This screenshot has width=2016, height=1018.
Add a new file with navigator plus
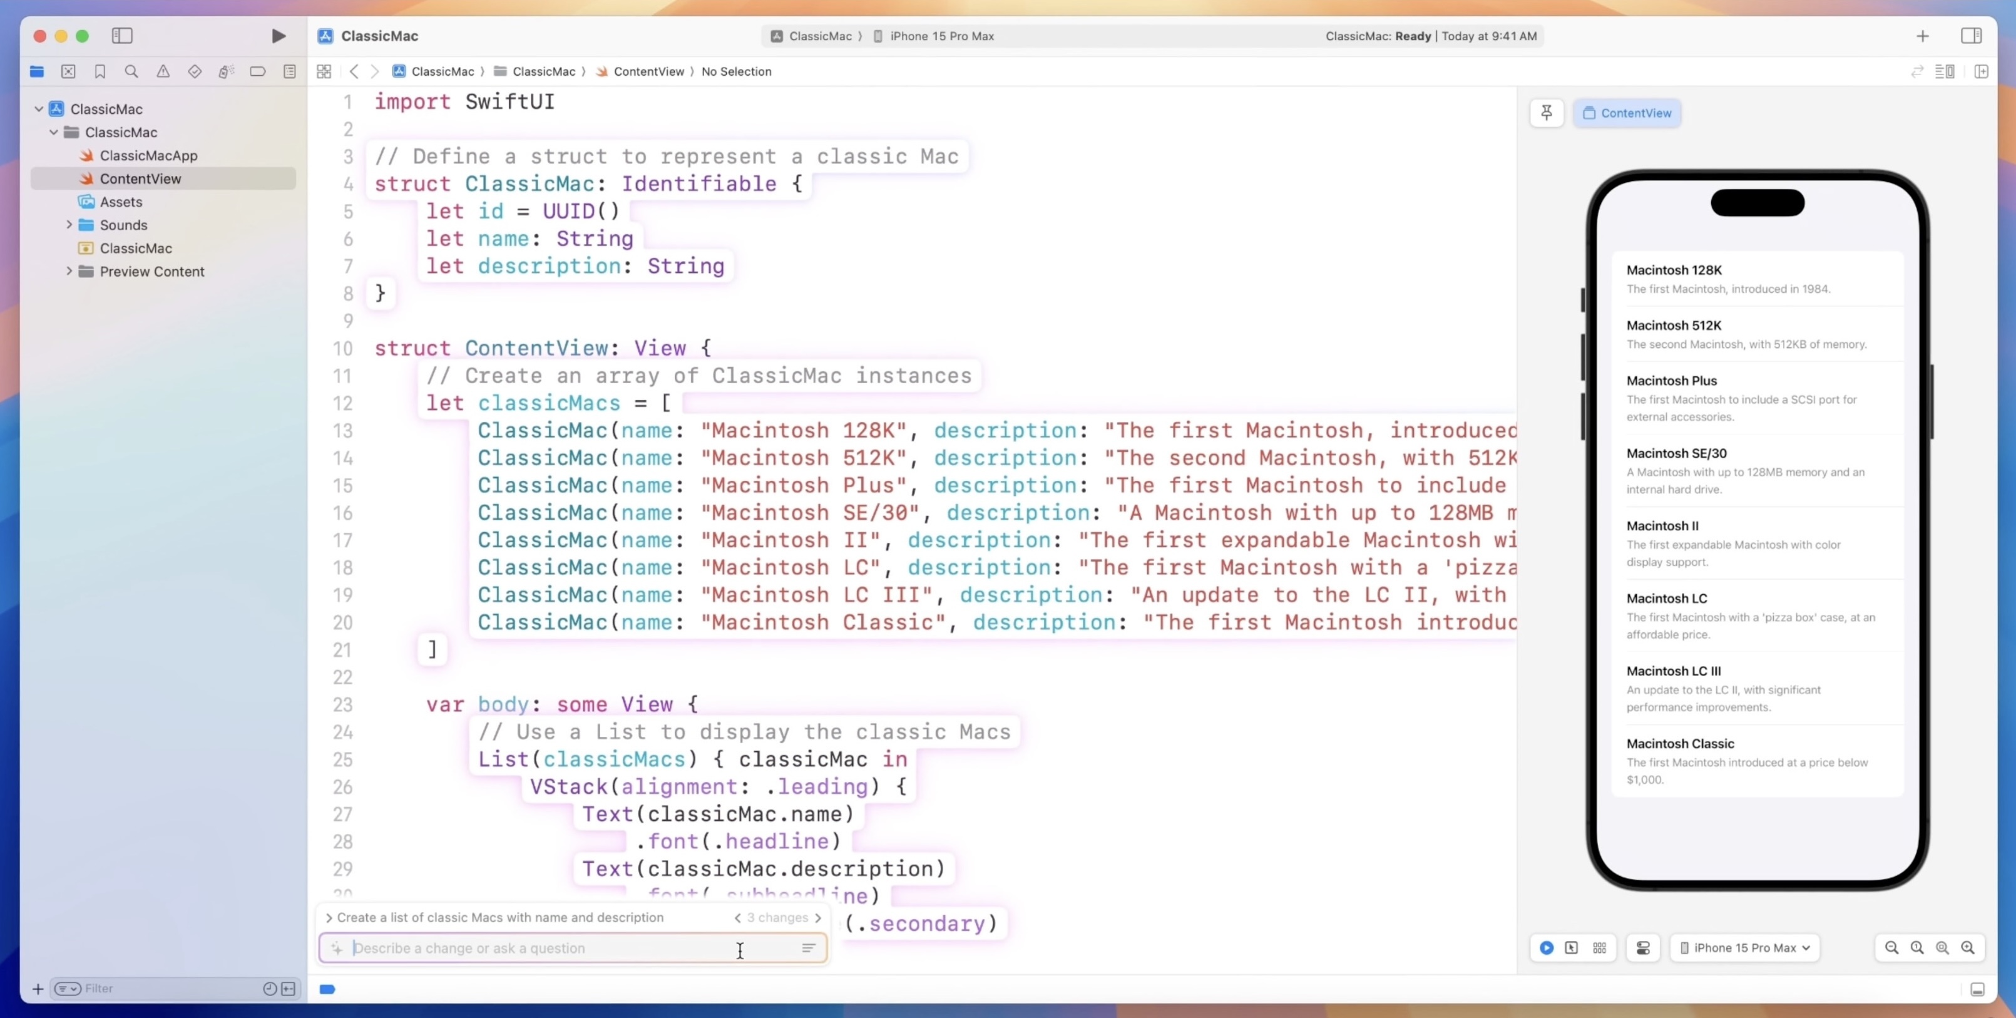tap(38, 989)
